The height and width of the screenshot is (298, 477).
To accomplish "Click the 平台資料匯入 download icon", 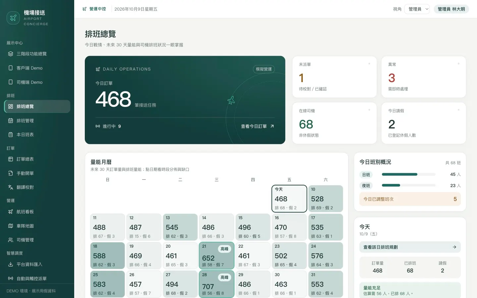I will pos(11,264).
